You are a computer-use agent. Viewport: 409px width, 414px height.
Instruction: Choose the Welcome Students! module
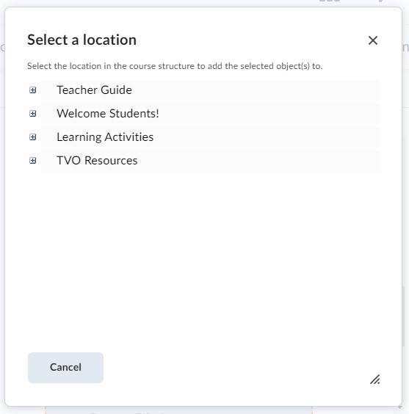pyautogui.click(x=108, y=114)
